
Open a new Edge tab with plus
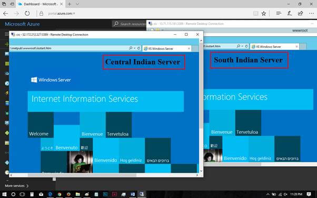(x=70, y=4)
